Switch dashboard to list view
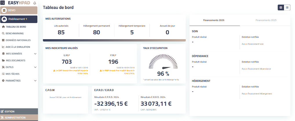 pyautogui.click(x=287, y=7)
